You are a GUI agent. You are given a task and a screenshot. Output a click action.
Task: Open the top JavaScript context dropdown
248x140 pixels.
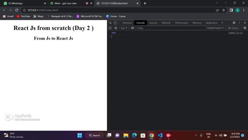(124, 28)
